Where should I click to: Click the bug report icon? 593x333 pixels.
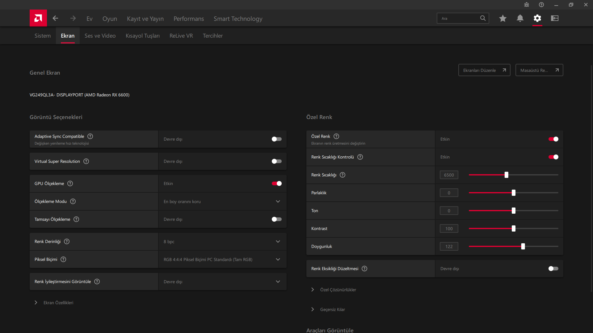pos(527,5)
